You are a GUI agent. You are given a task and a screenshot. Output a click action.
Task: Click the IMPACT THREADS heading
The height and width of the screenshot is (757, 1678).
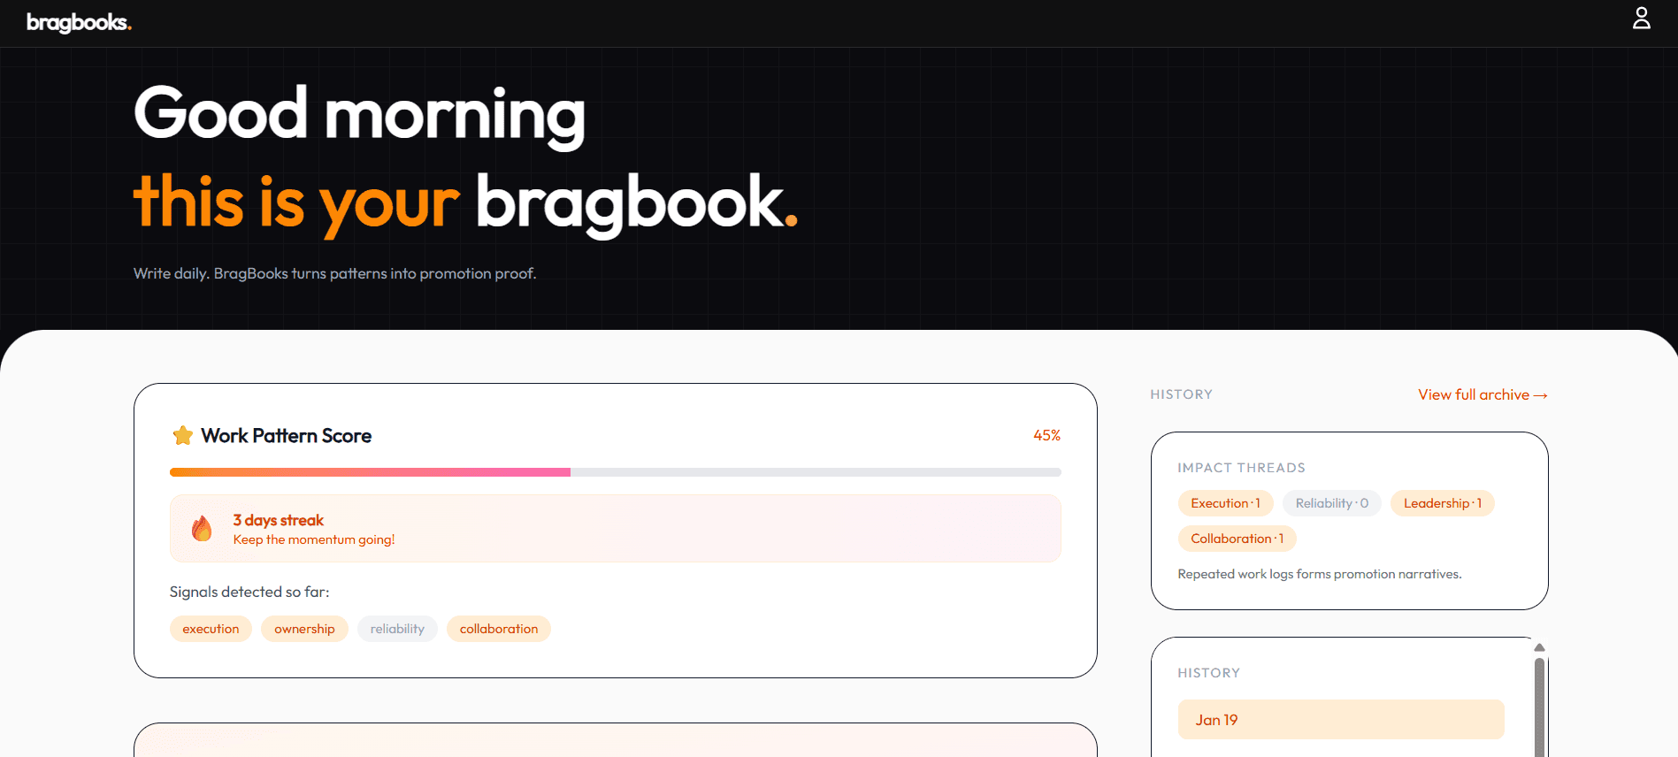(x=1241, y=468)
